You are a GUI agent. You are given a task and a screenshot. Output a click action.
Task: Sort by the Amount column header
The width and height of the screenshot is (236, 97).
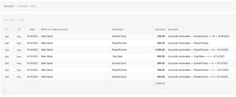point(160,29)
